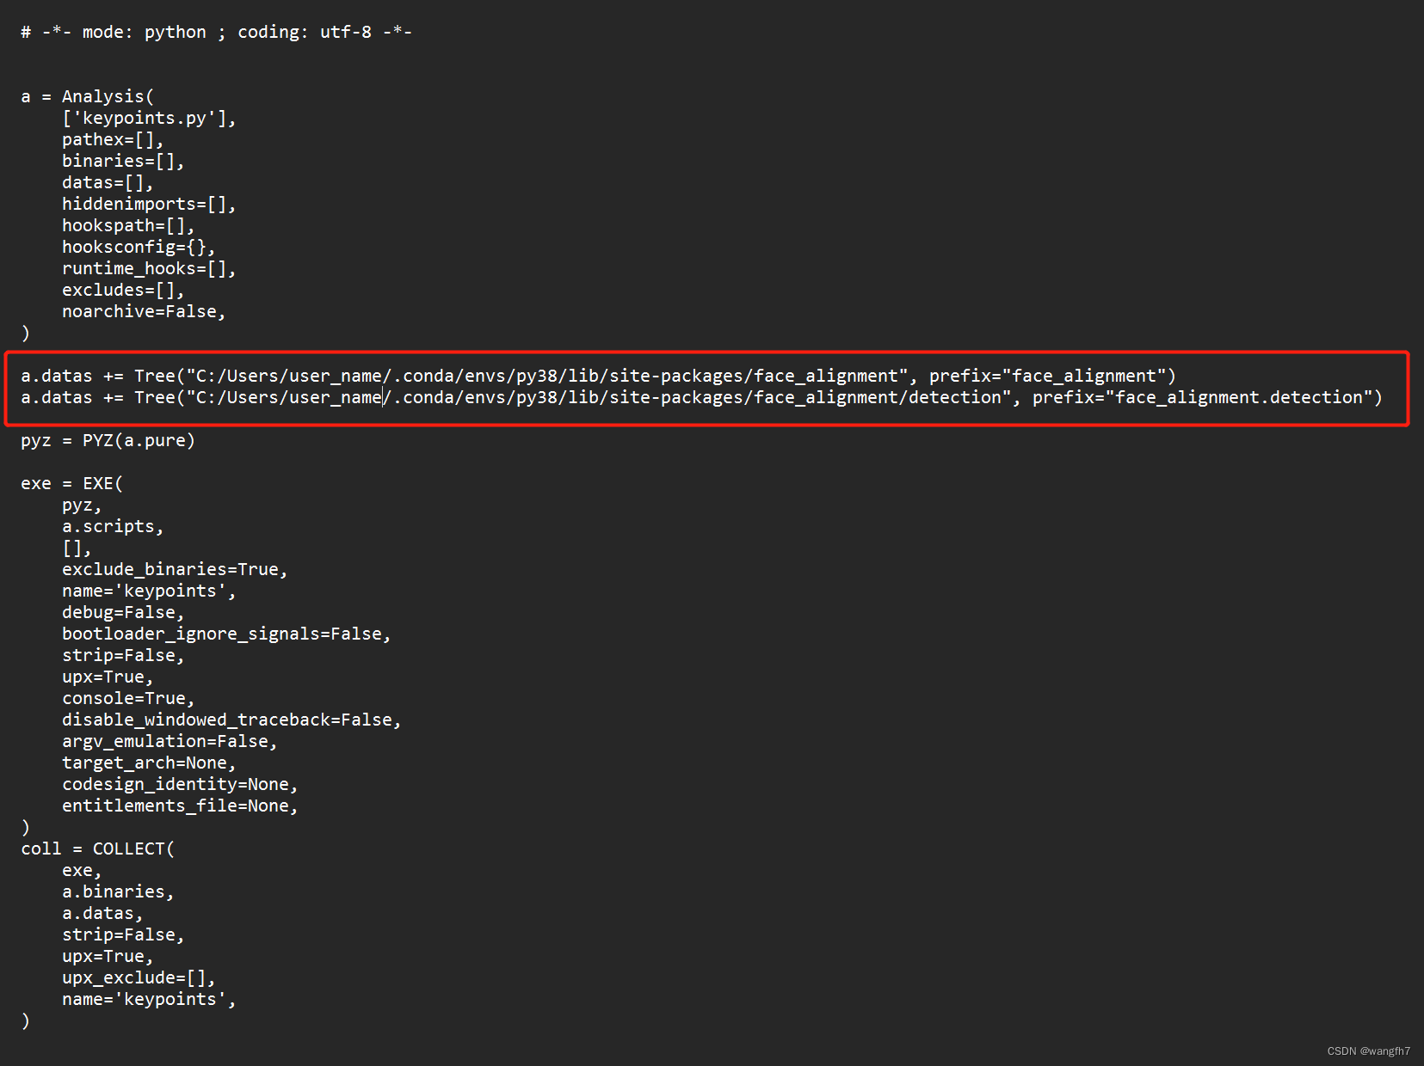Click the utf-8 coding comment at the top
The width and height of the screenshot is (1424, 1066).
(344, 32)
